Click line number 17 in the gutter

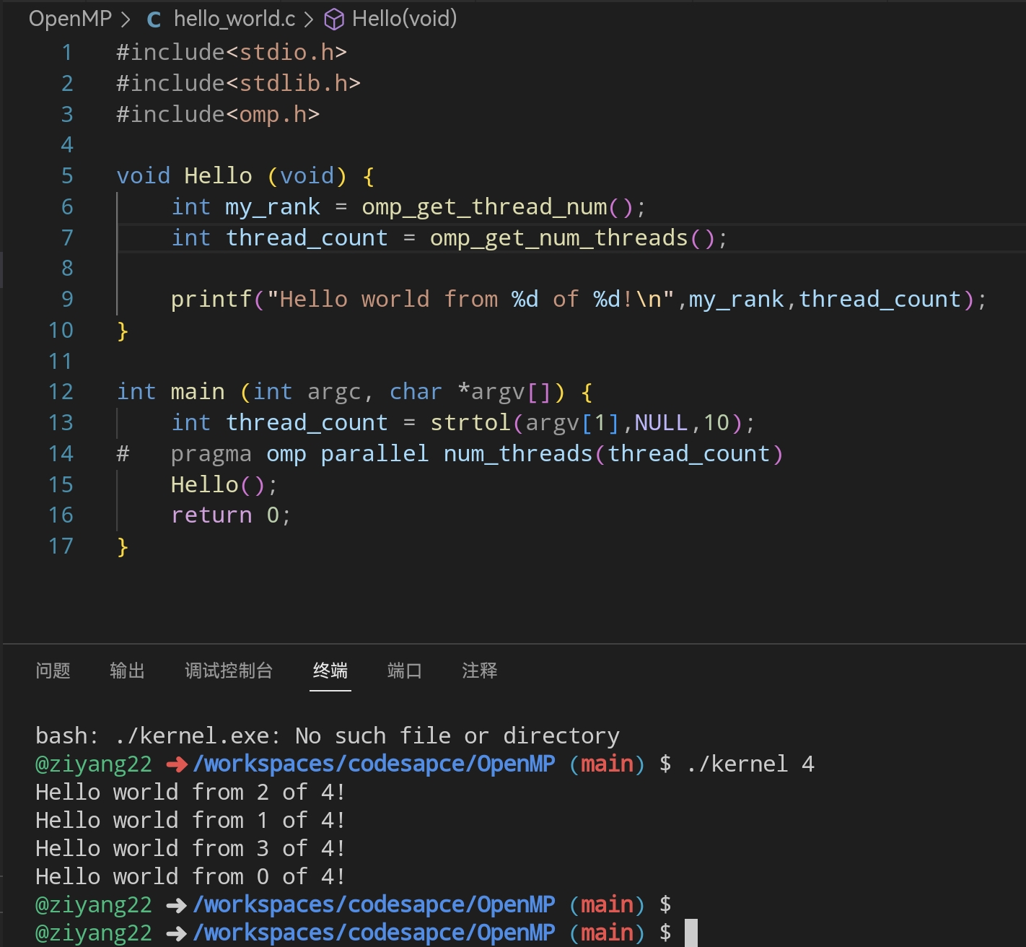tap(61, 546)
